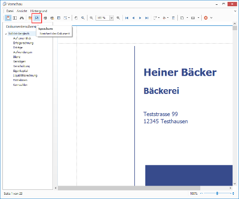The height and width of the screenshot is (199, 239).
Task: Select Vermögen tree entry
Action: 19,61
